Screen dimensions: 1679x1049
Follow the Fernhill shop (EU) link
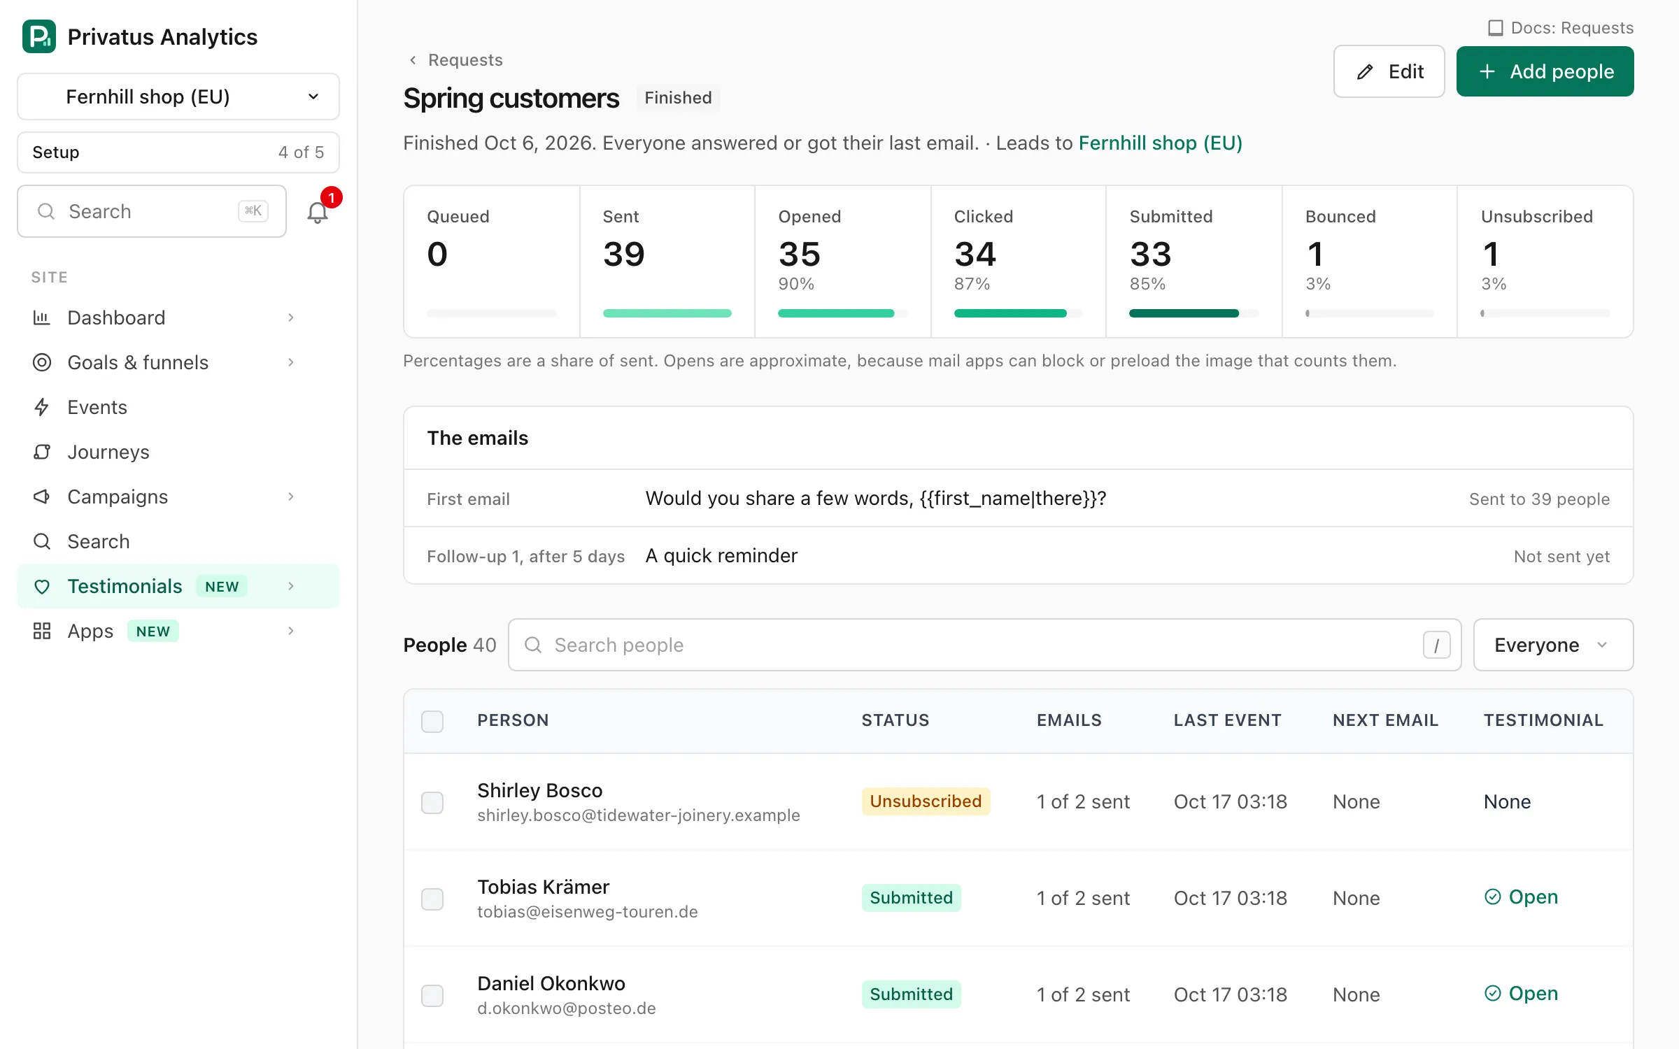pyautogui.click(x=1160, y=143)
